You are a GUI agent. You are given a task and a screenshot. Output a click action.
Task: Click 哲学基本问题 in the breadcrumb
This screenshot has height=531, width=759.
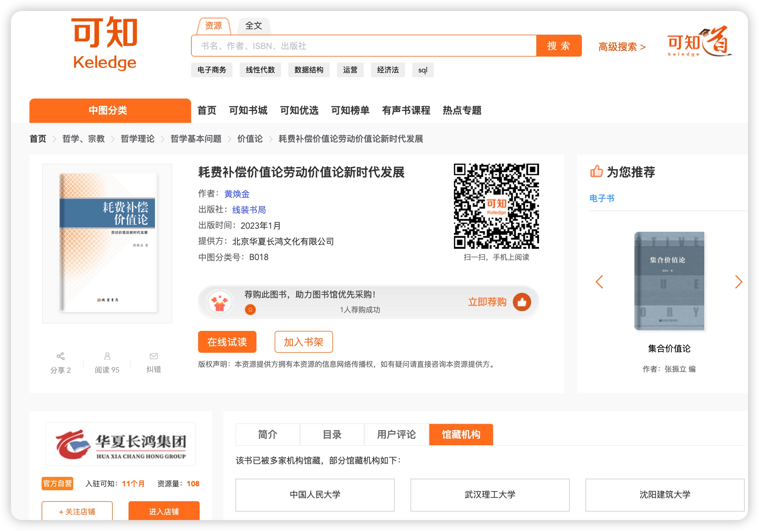click(196, 139)
